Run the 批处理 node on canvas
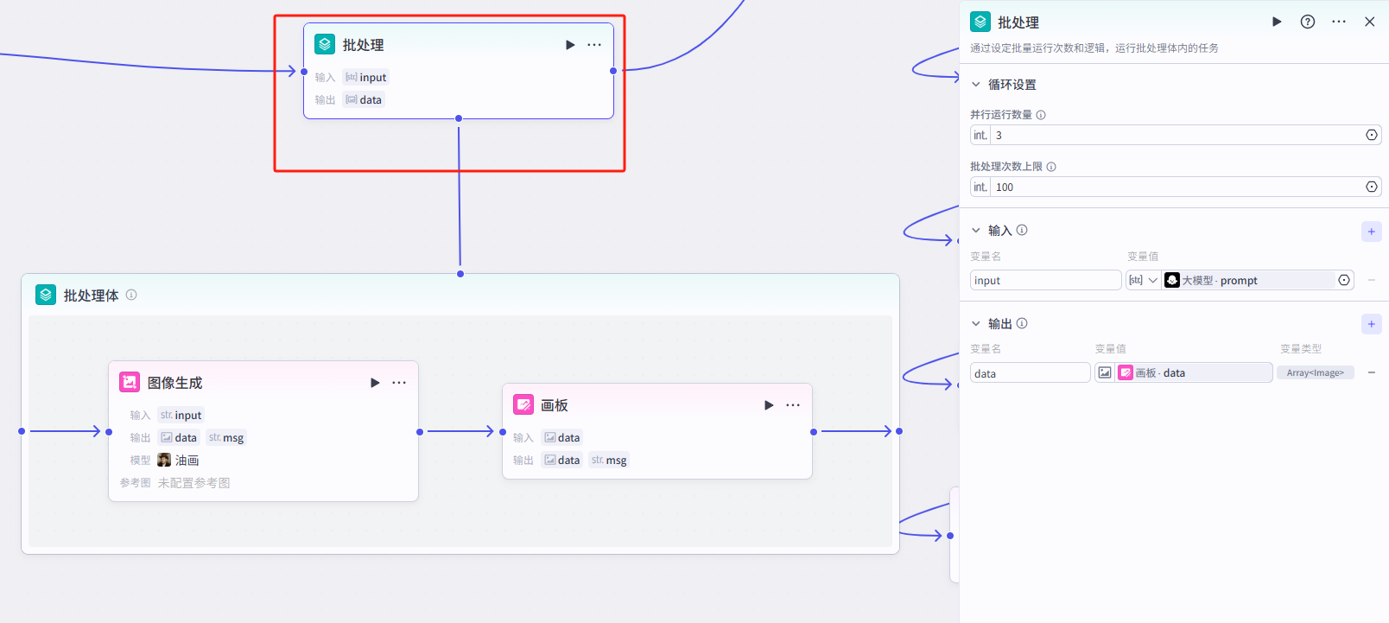Viewport: 1389px width, 623px height. [570, 45]
